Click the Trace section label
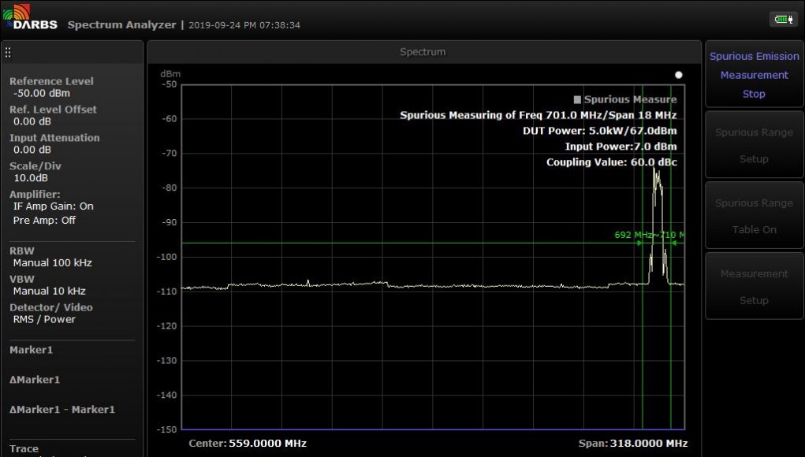Image resolution: width=805 pixels, height=457 pixels. tap(24, 449)
